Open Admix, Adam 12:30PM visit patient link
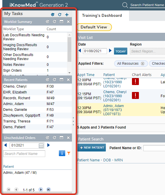The height and width of the screenshot is (195, 165). (114, 110)
